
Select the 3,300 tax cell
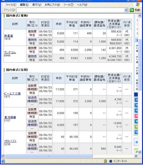100,101
